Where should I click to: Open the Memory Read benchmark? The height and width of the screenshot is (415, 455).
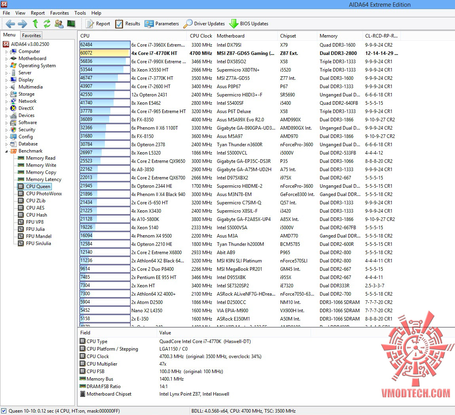pos(40,158)
